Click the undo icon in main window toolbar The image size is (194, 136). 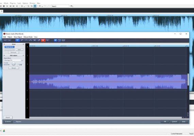[x=40, y=6]
